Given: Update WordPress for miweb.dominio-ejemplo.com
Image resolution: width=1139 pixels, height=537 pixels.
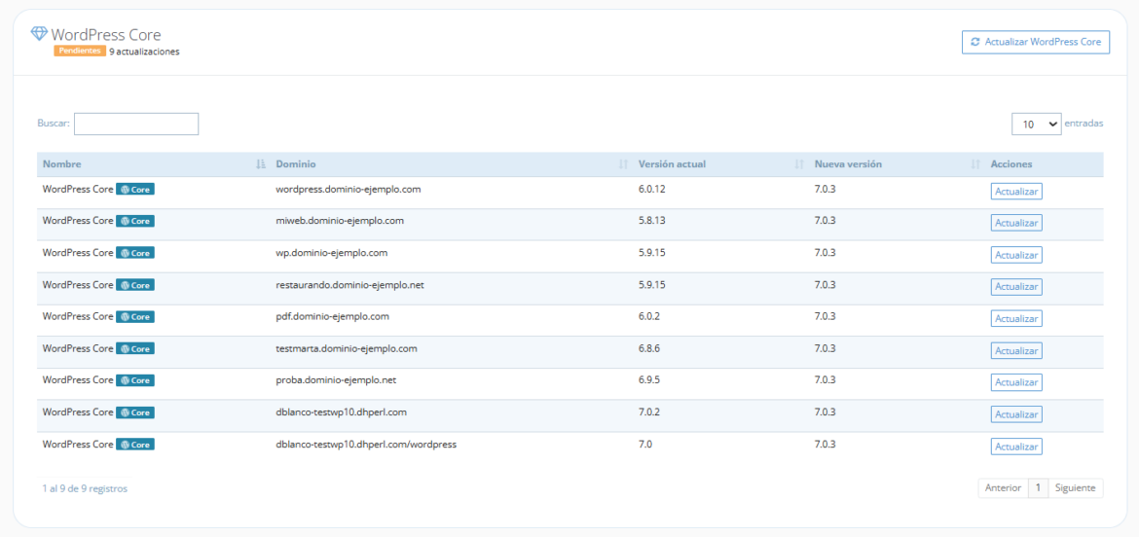Looking at the screenshot, I should tap(1016, 223).
